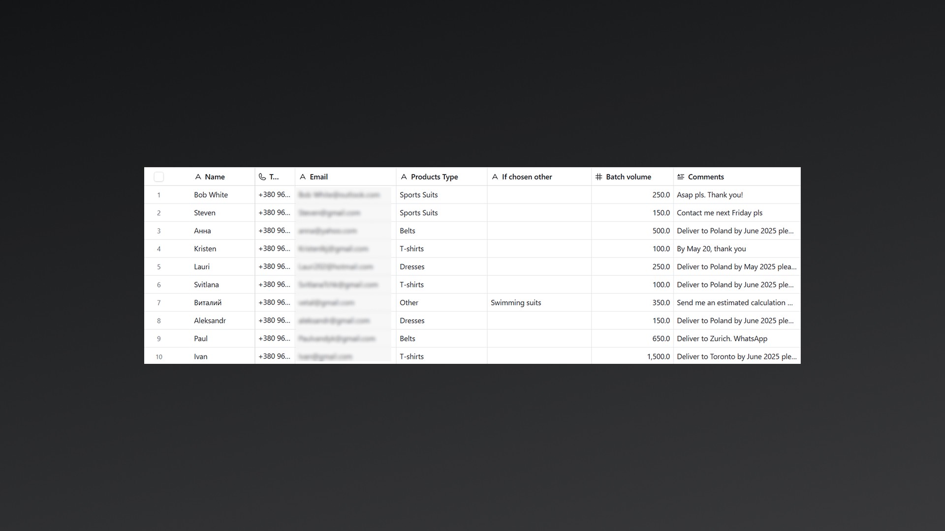Click the 1,500.0 batch volume cell
Image resolution: width=945 pixels, height=531 pixels.
[x=658, y=357]
